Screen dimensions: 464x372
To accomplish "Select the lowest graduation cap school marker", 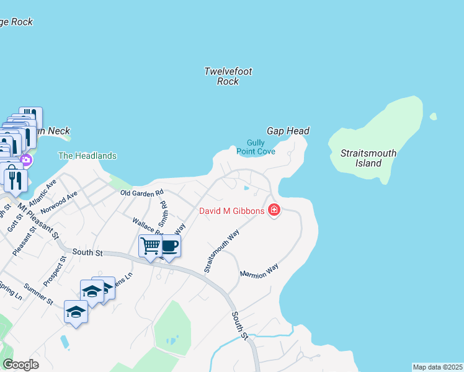I will coord(76,314).
